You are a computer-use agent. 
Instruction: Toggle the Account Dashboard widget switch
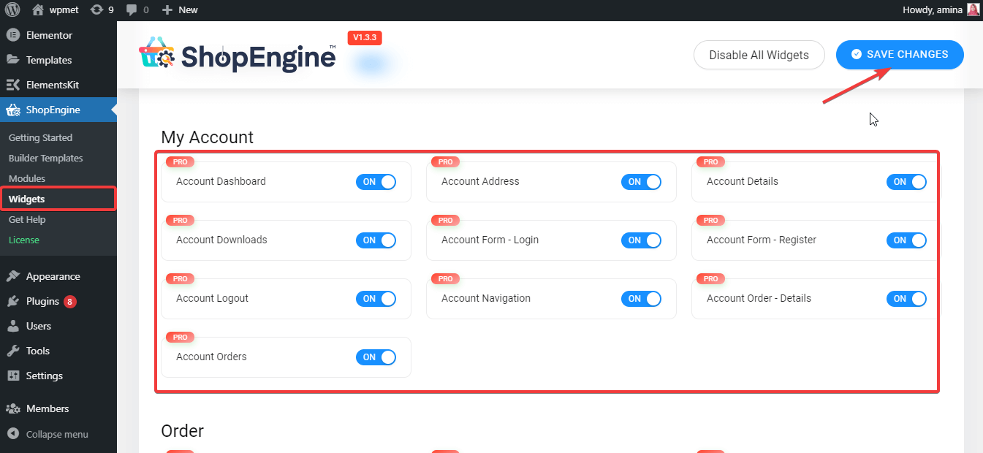tap(376, 182)
